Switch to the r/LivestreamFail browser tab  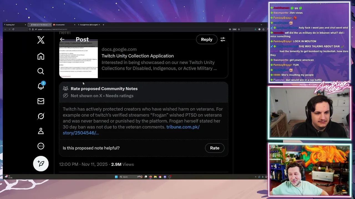click(x=64, y=25)
